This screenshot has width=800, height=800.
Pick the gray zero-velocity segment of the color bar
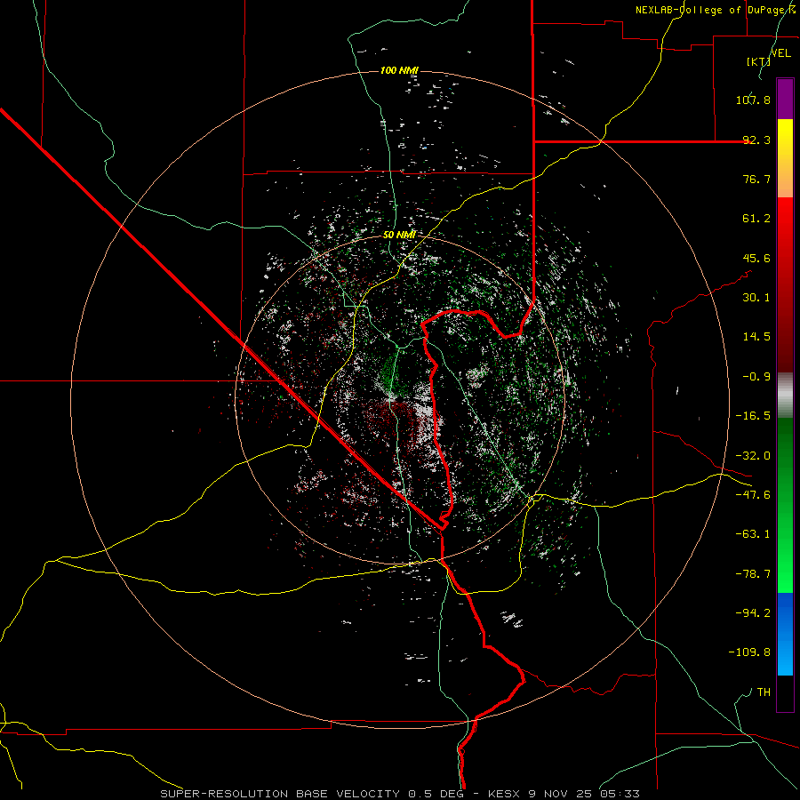click(785, 395)
